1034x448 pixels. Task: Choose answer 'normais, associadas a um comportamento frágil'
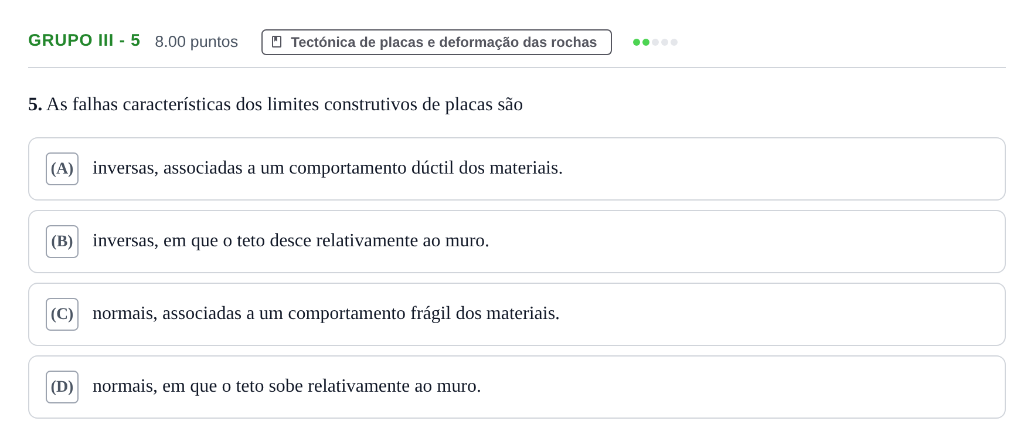516,314
